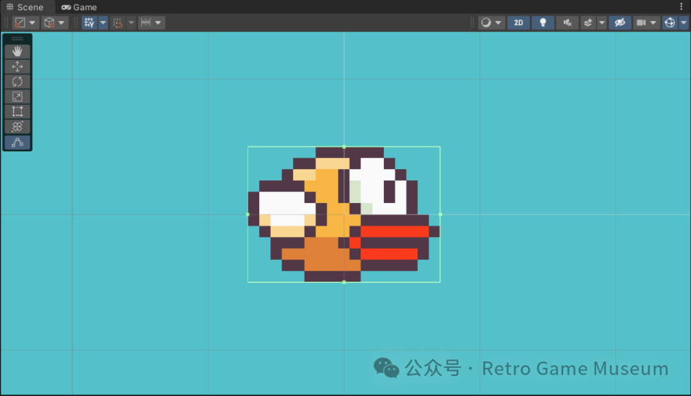This screenshot has width=691, height=396.
Task: Click the bottom edge collider handle
Action: point(344,282)
